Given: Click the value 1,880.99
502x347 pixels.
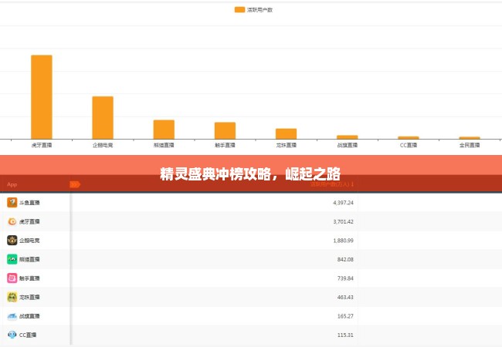Looking at the screenshot, I should 343,241.
